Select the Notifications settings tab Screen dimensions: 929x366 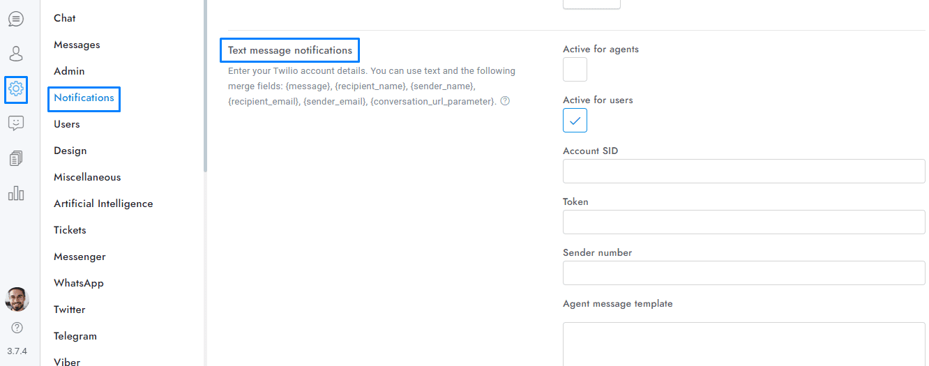pos(84,98)
